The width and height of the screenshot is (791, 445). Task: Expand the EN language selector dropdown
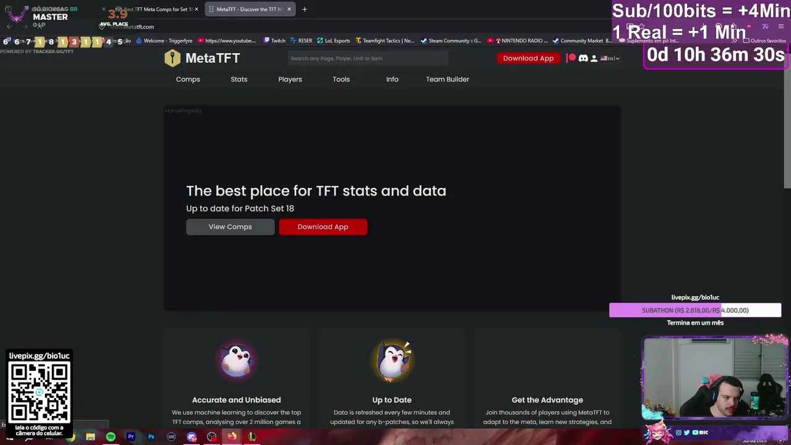click(x=610, y=58)
